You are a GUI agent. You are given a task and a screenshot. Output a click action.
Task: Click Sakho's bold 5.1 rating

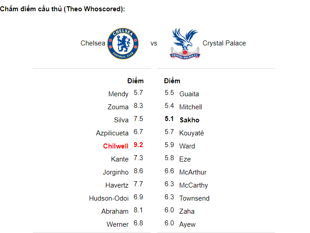(x=169, y=120)
